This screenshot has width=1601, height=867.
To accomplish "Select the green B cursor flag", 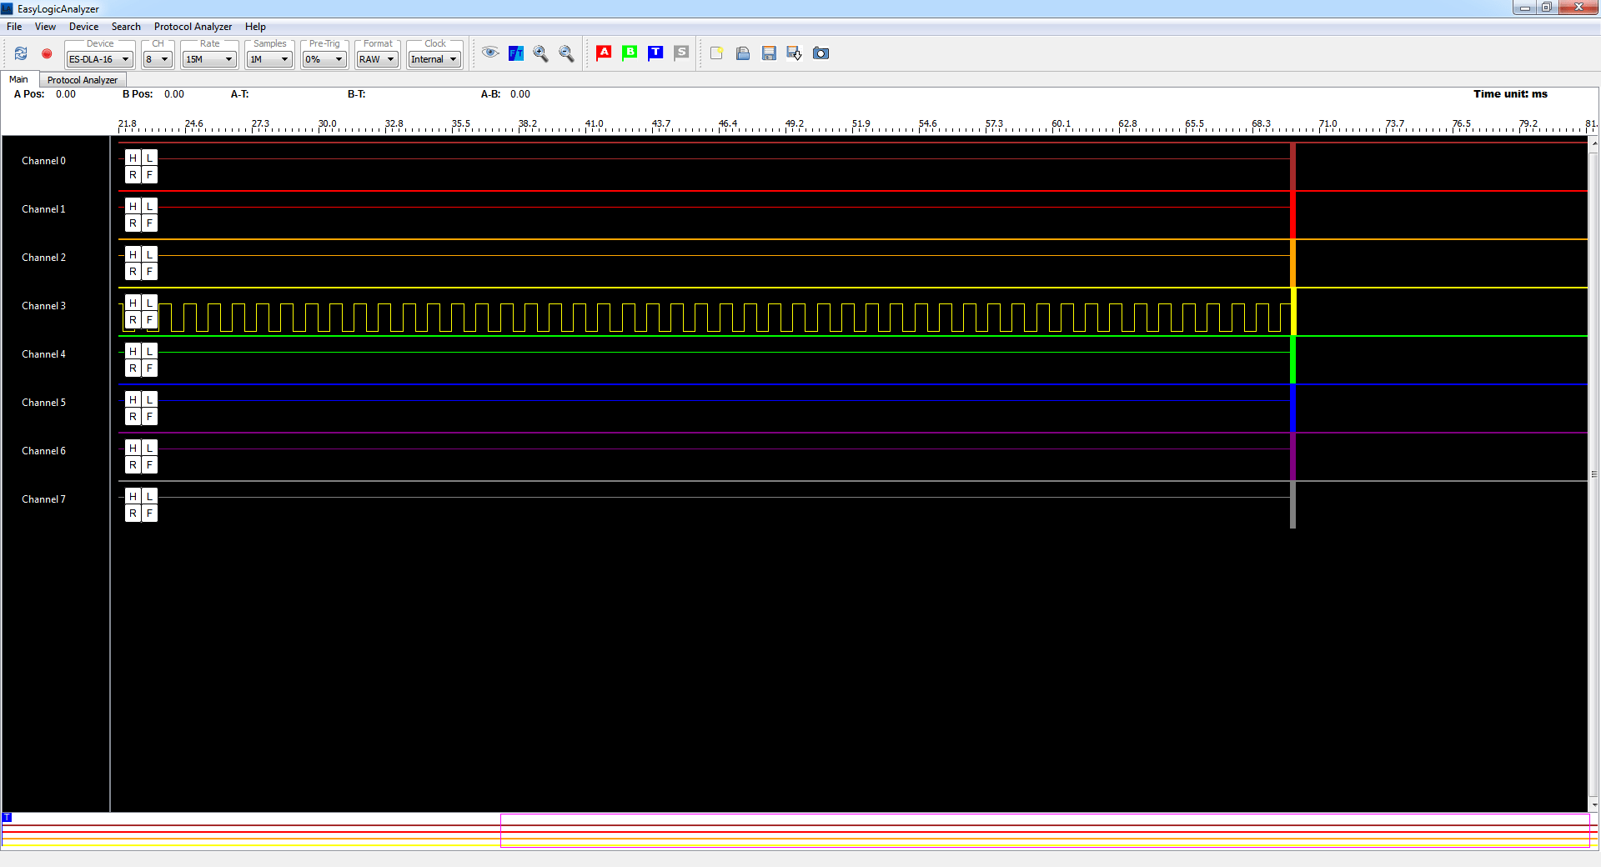I will [x=630, y=53].
